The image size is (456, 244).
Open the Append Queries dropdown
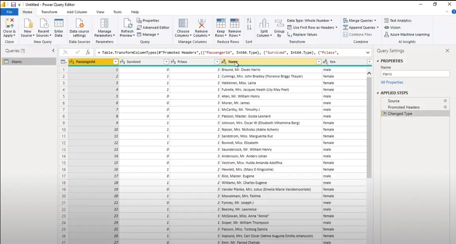(361, 28)
